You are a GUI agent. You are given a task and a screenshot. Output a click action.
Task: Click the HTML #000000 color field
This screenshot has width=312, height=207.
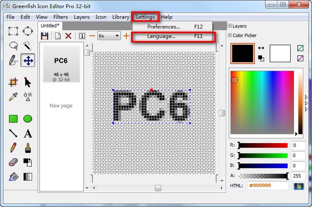268,186
